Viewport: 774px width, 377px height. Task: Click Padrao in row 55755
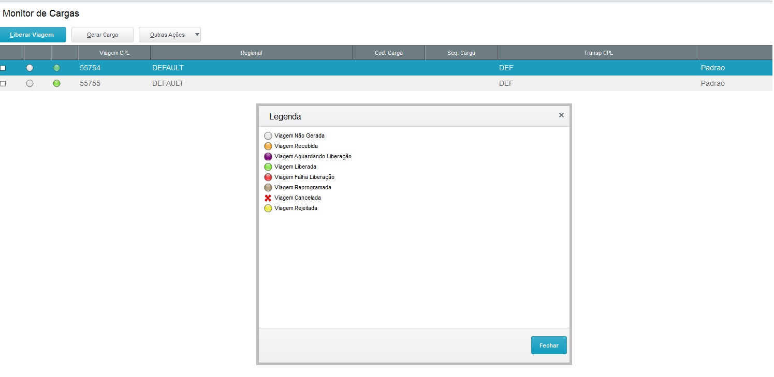click(x=713, y=83)
